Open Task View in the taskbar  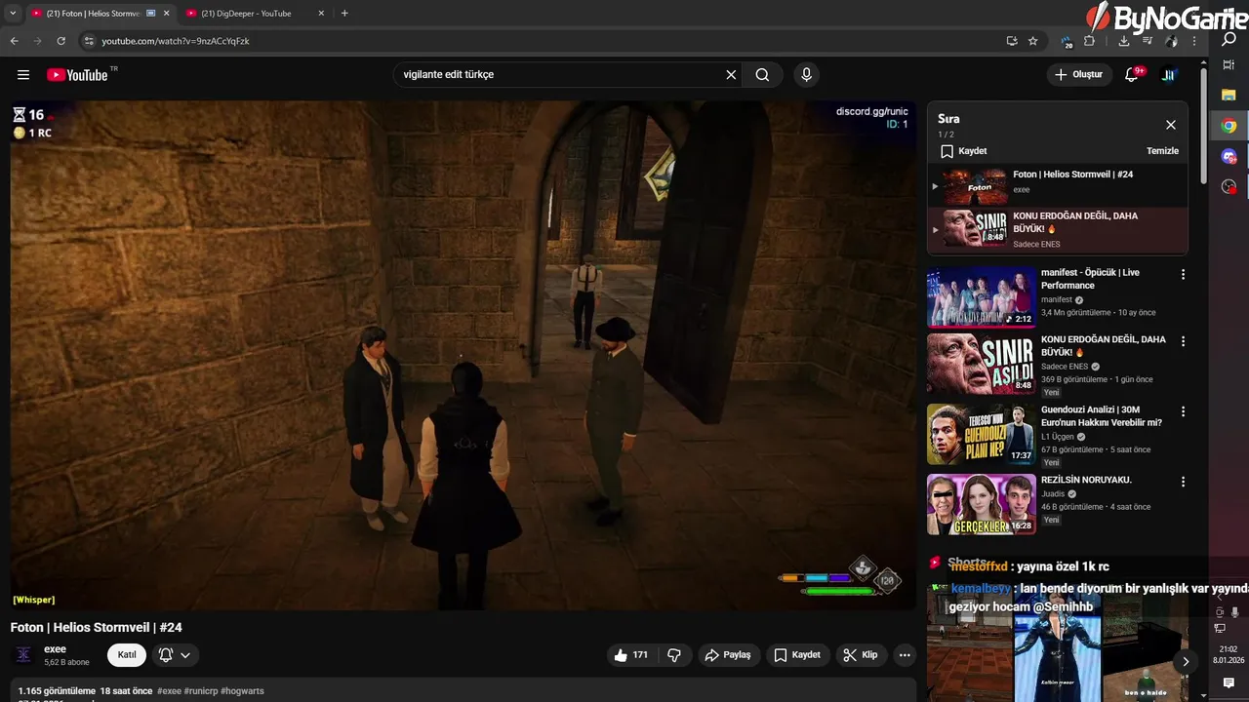(x=1229, y=67)
